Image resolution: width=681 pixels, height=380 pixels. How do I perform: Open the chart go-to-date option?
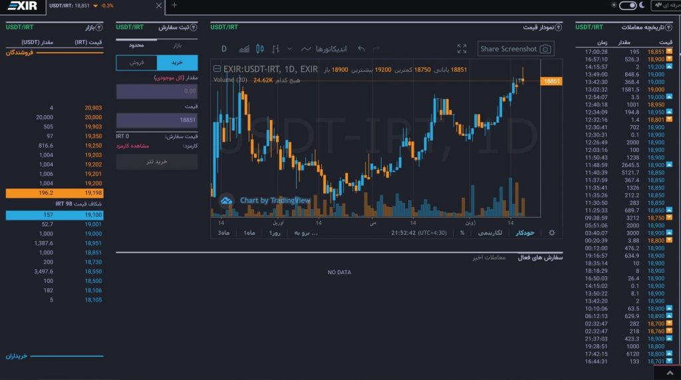point(306,233)
